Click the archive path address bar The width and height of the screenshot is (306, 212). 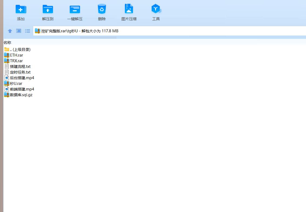point(162,31)
